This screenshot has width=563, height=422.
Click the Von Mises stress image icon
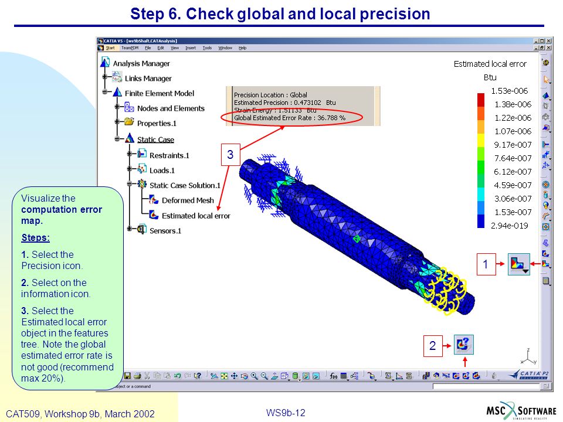pos(546,253)
